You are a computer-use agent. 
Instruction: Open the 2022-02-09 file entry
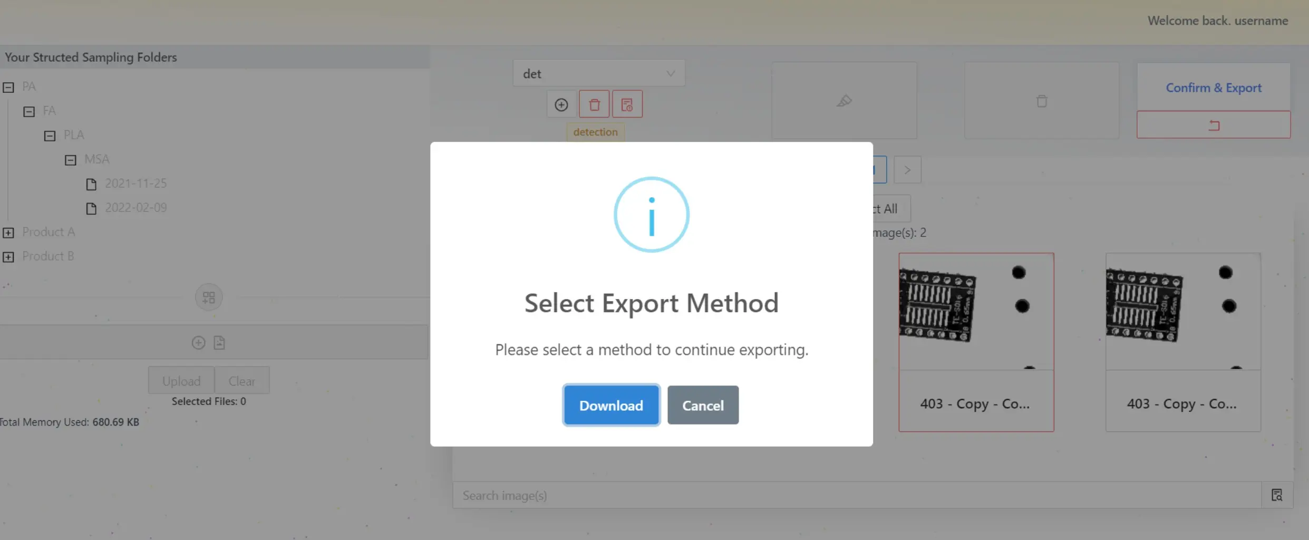pyautogui.click(x=135, y=208)
